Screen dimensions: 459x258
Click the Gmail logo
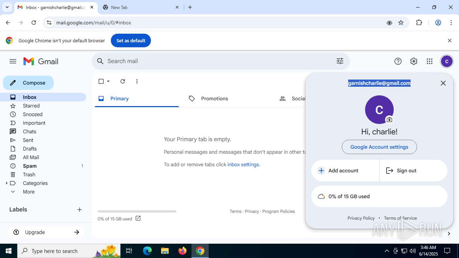41,61
